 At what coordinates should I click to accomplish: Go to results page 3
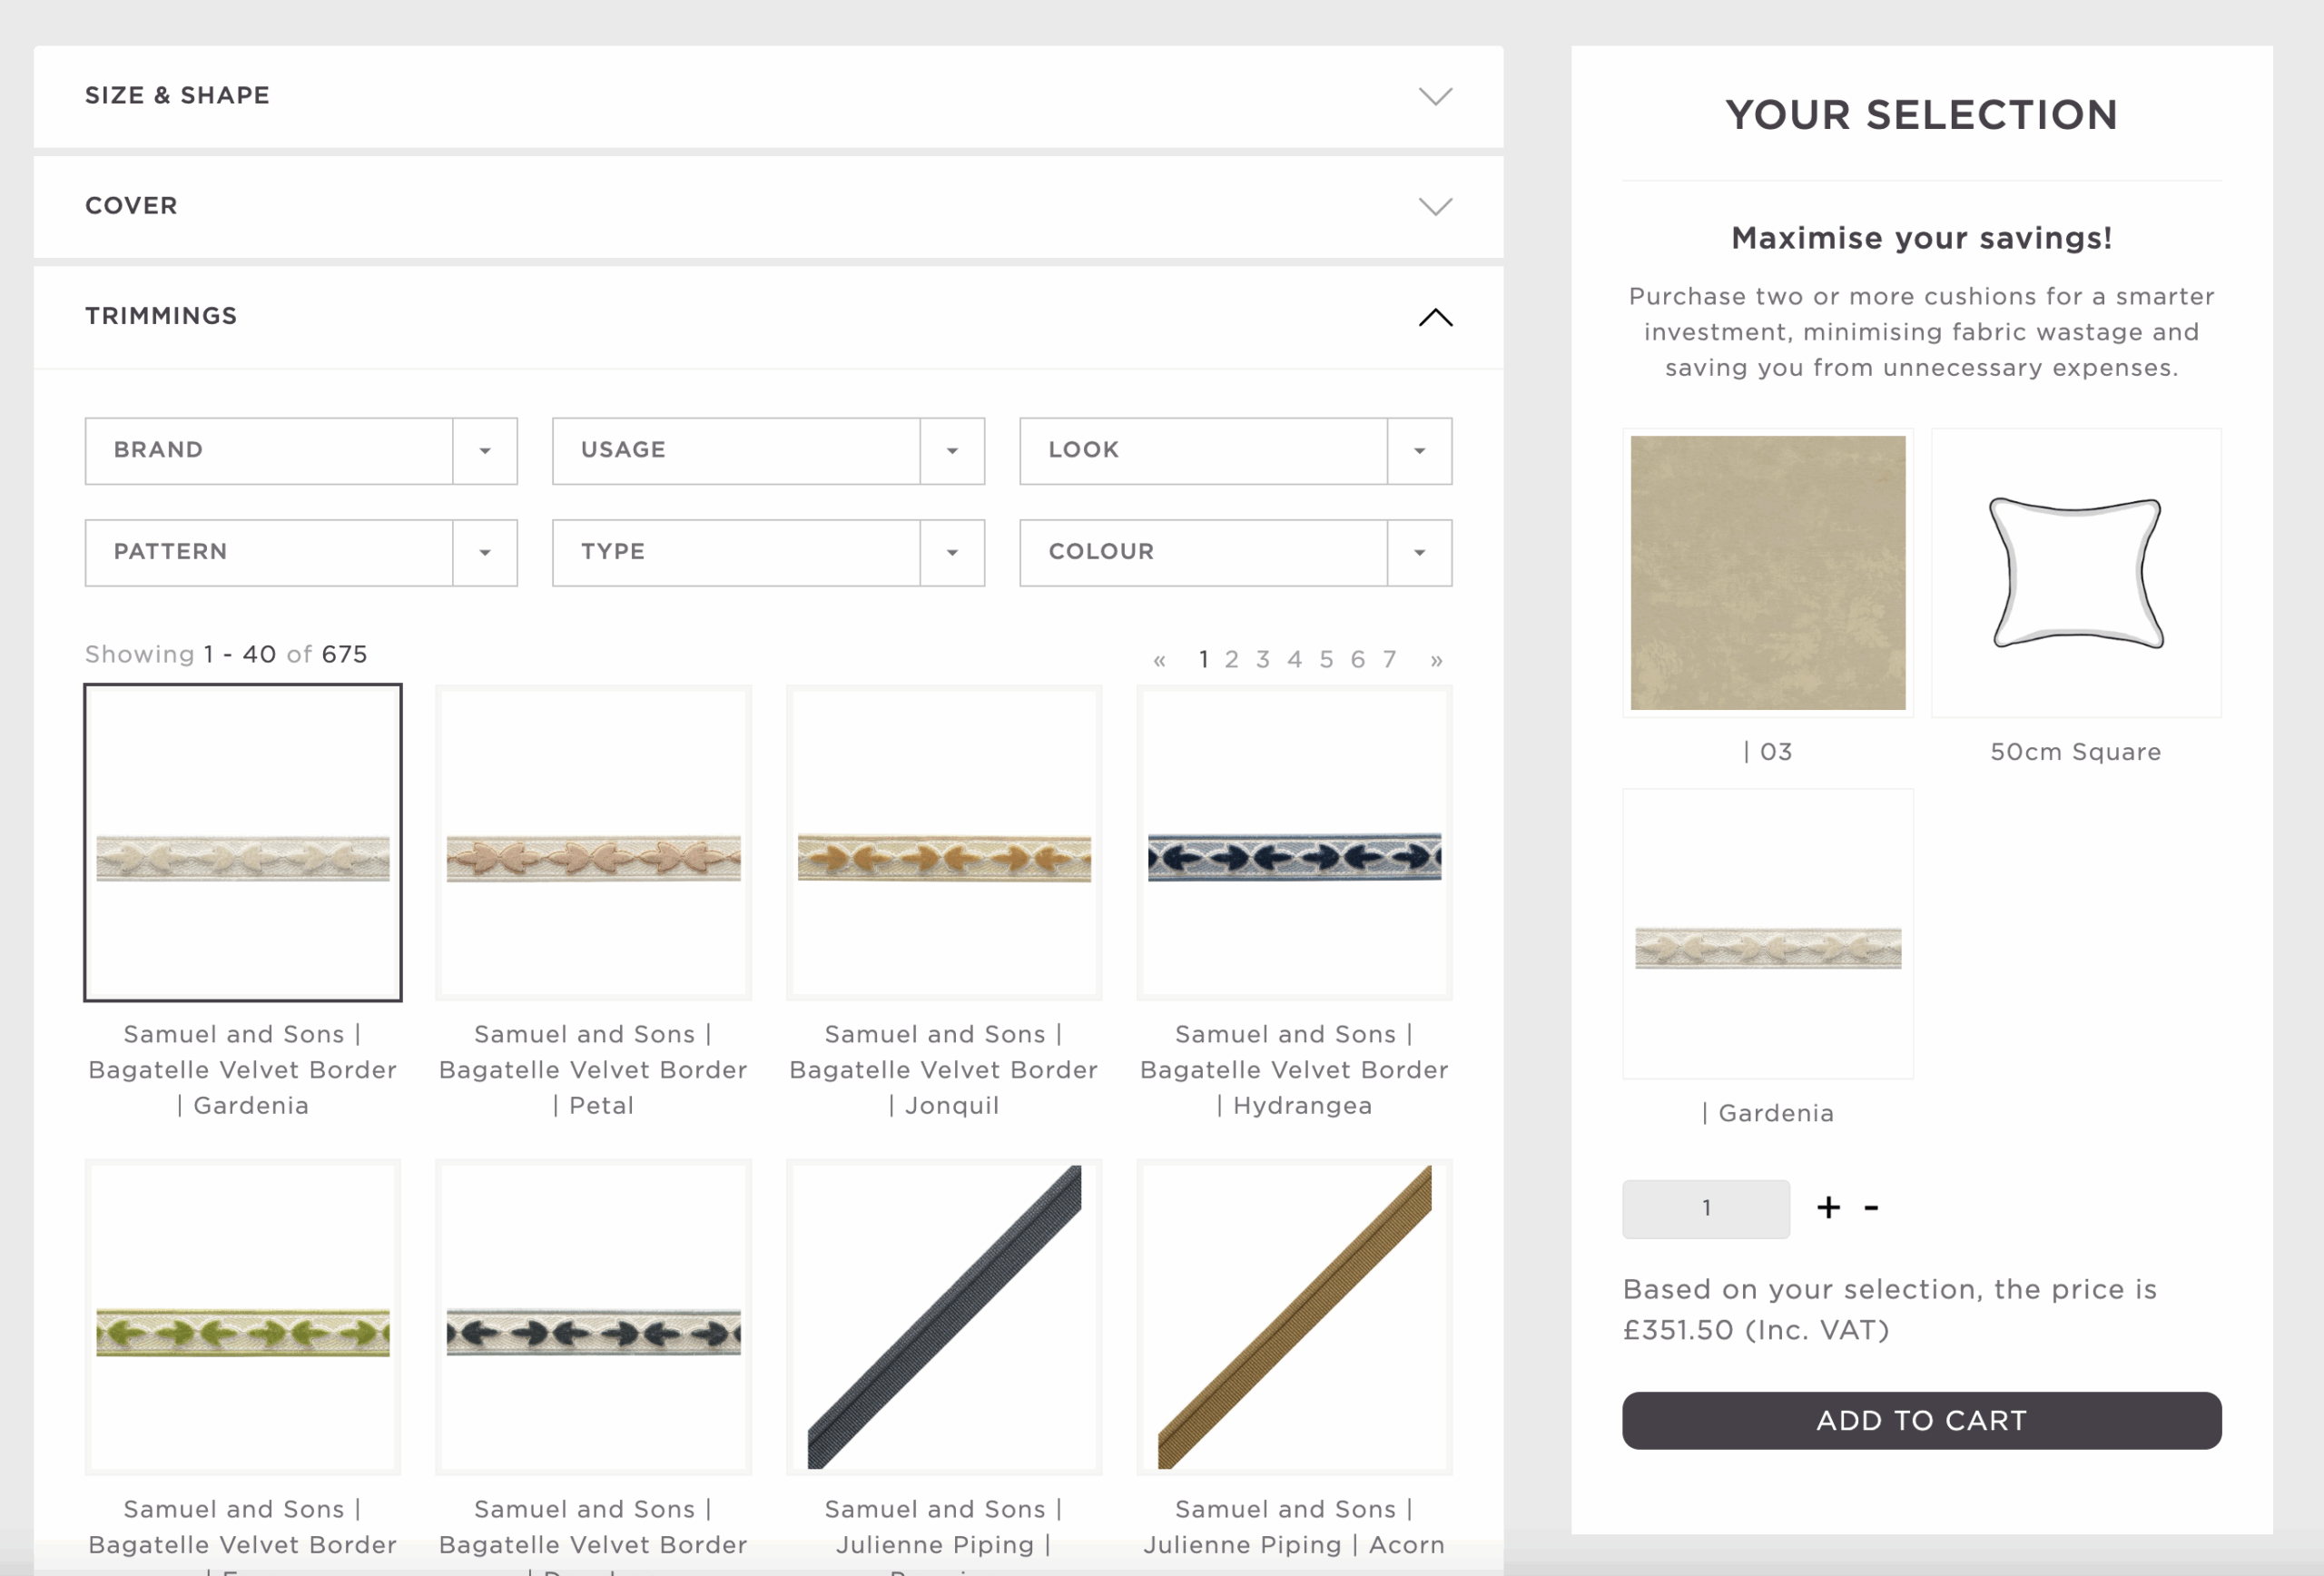tap(1263, 660)
